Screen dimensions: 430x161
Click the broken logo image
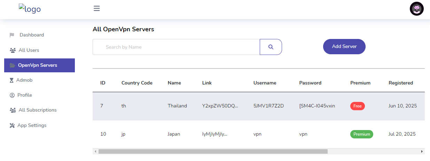click(30, 9)
